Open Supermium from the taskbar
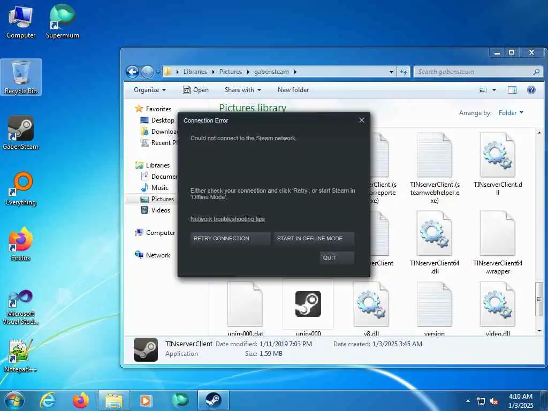The width and height of the screenshot is (548, 411). point(180,400)
